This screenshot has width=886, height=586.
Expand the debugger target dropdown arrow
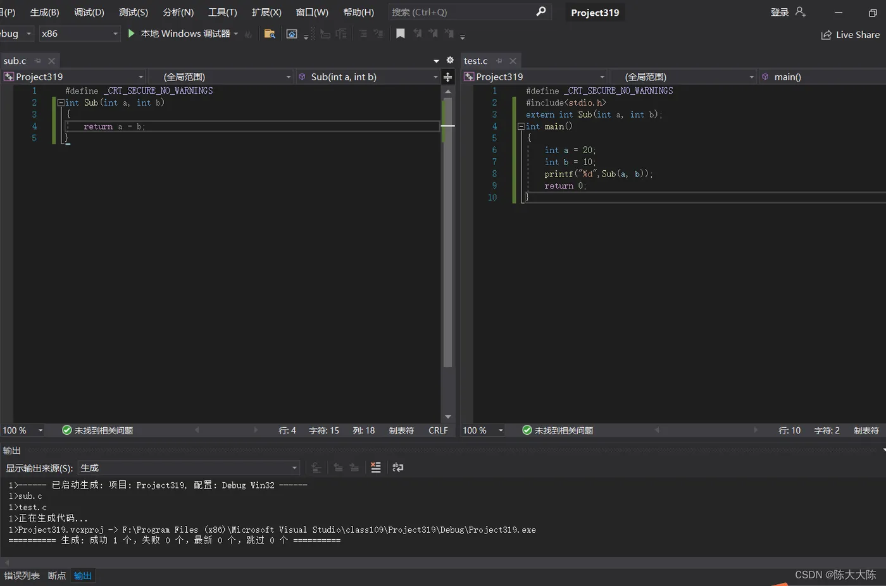236,34
